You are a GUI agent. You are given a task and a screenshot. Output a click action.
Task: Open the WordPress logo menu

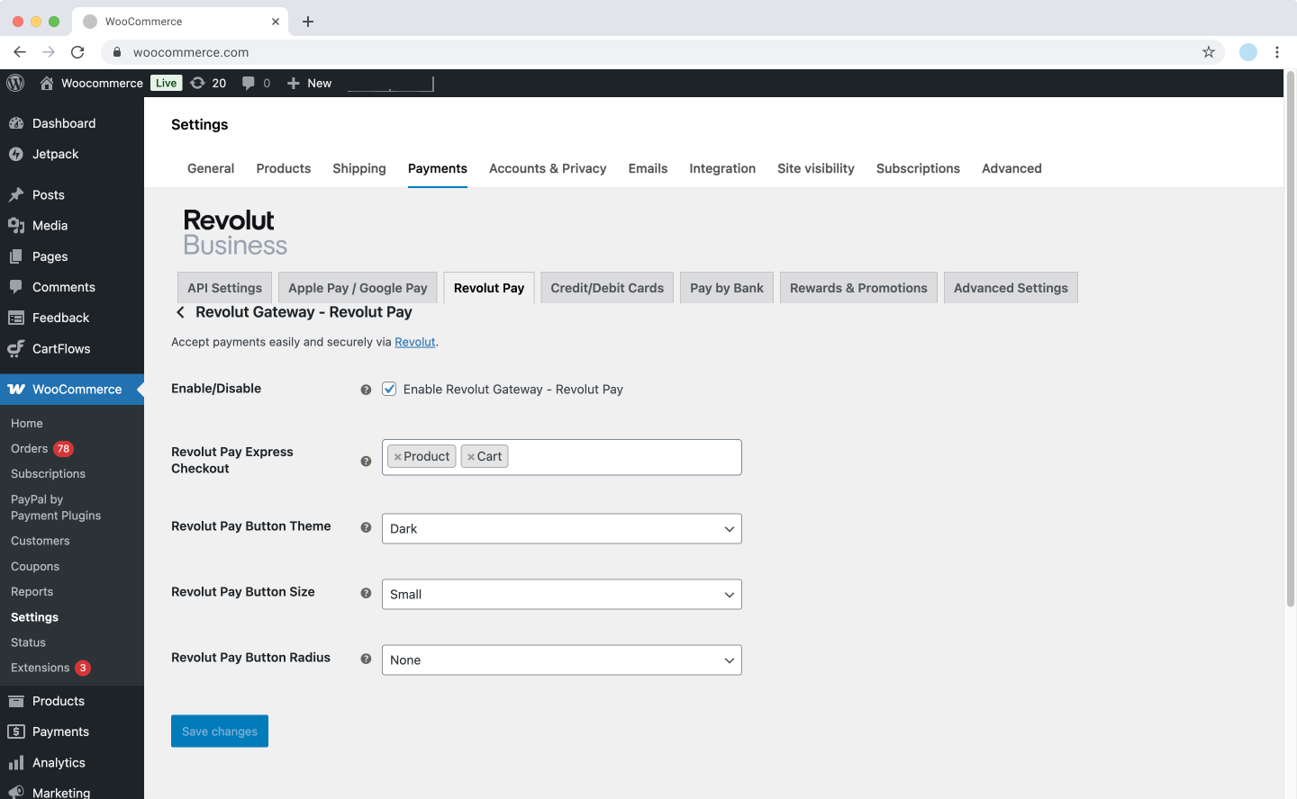15,83
